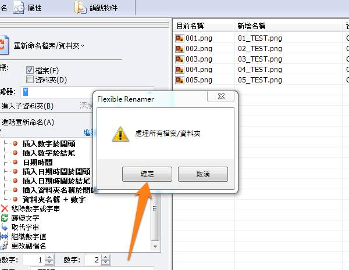Decrease the start number stepper value
The height and width of the screenshot is (270, 349).
pos(49,262)
